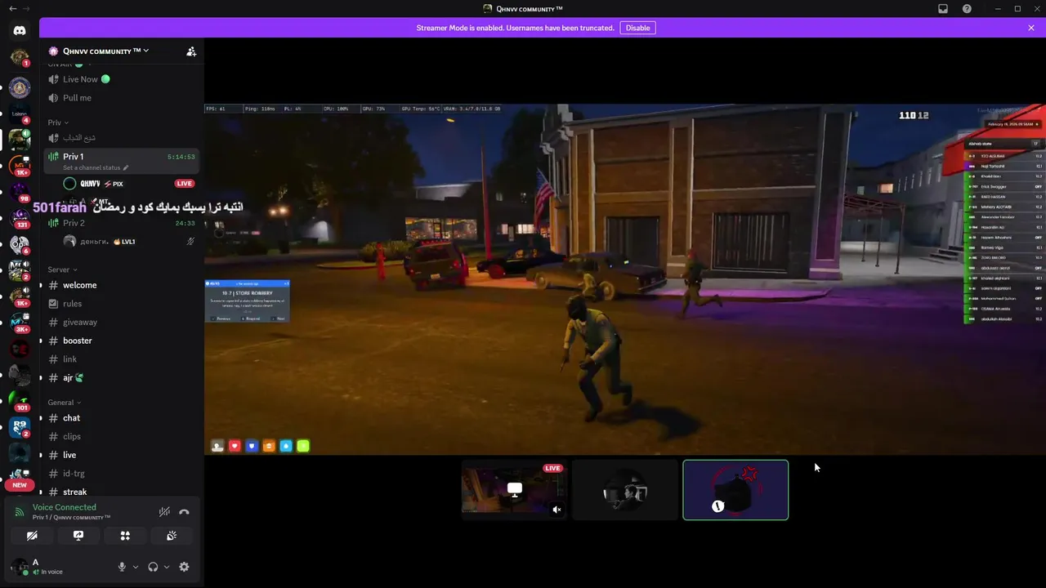Click the back navigation arrow
Image resolution: width=1046 pixels, height=588 pixels.
(x=12, y=8)
